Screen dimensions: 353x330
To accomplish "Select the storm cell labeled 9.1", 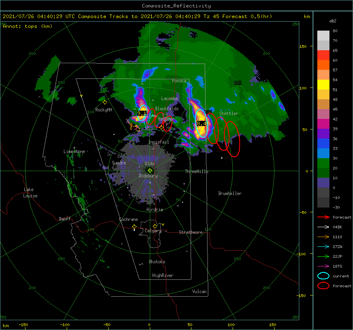I will (x=142, y=113).
